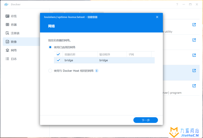This screenshot has height=138, width=203.
Task: Minimize the Docker window
Action: [184, 4]
